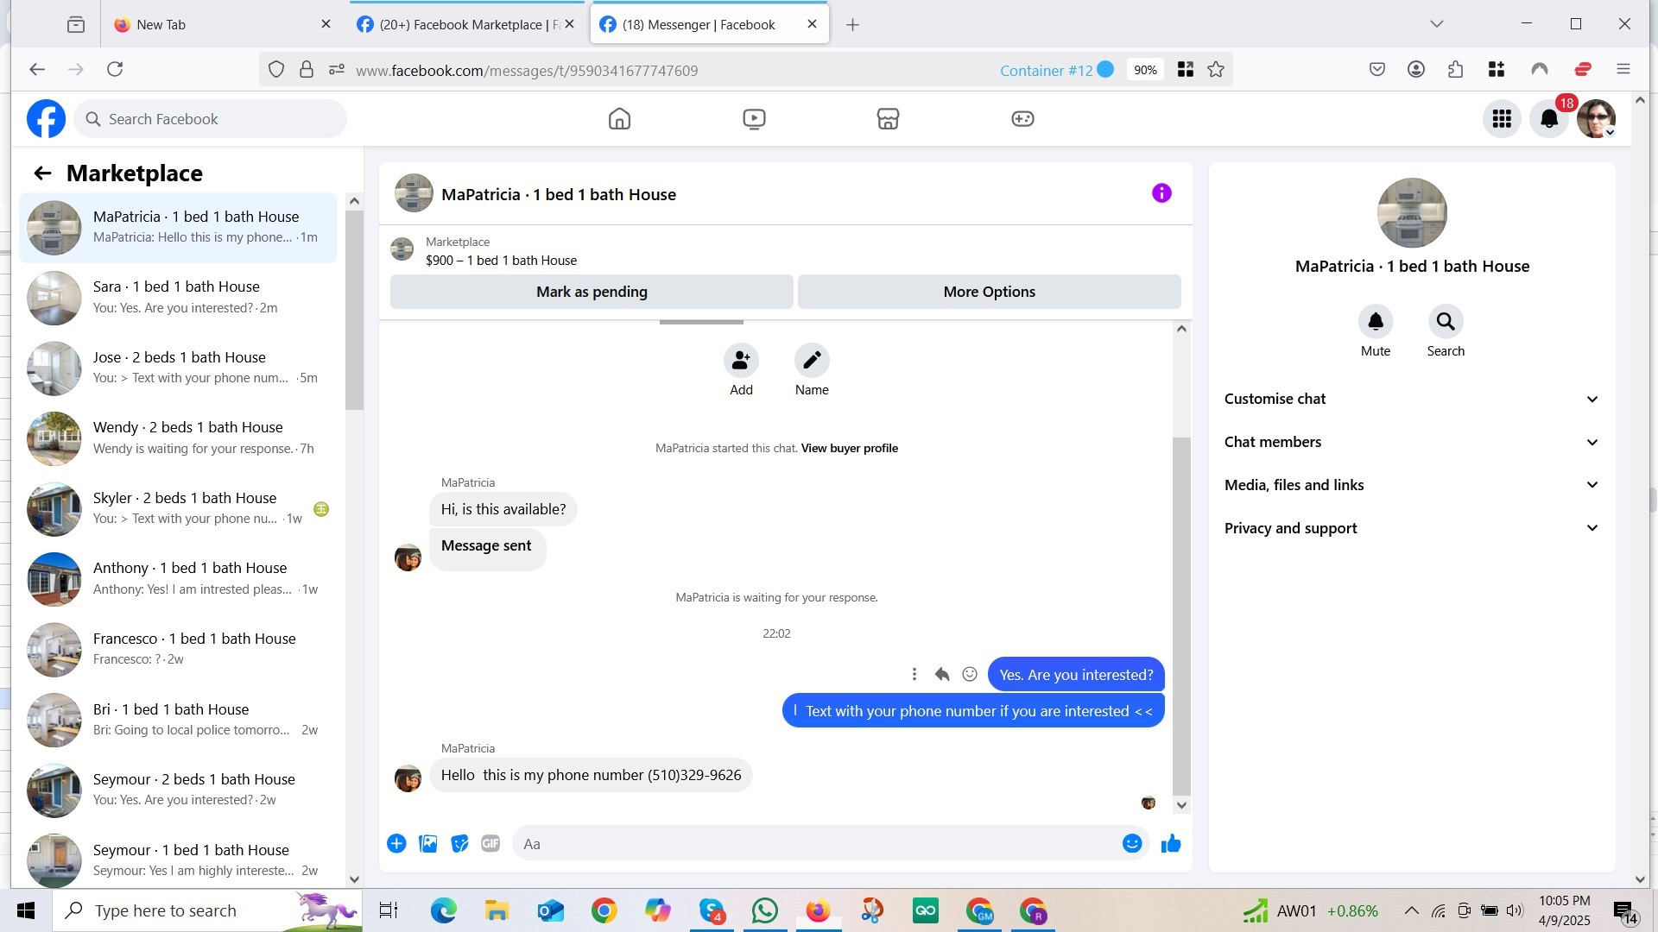Add people to chat icon
Screen dimensions: 1658x932
click(x=741, y=361)
